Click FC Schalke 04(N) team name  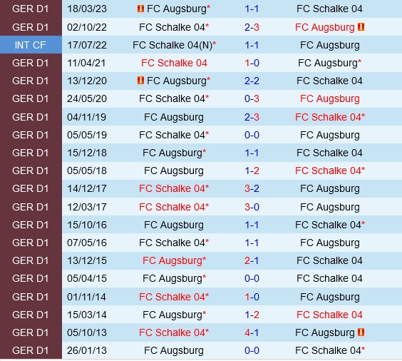coord(174,45)
